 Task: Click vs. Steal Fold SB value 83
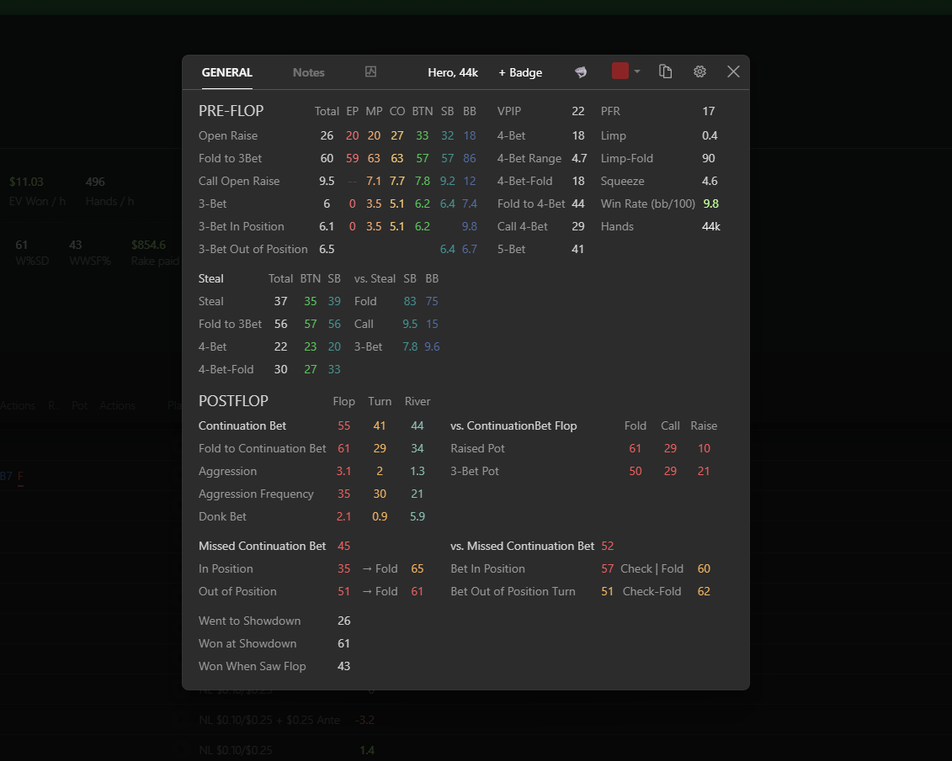point(410,301)
